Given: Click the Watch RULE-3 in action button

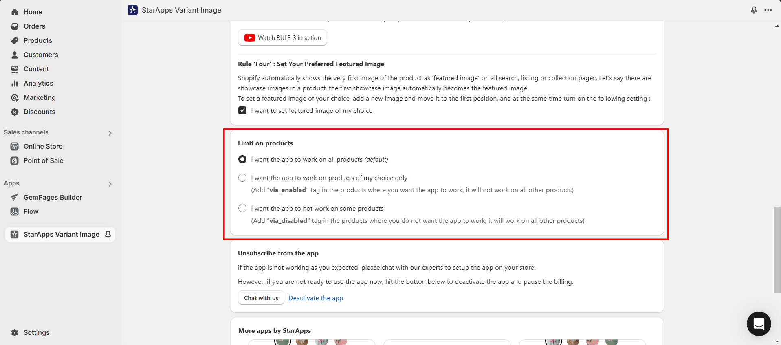Looking at the screenshot, I should point(282,38).
